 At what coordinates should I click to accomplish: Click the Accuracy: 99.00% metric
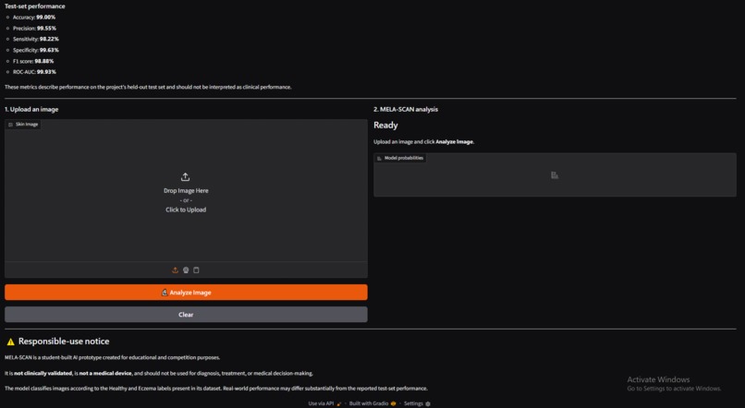(33, 18)
